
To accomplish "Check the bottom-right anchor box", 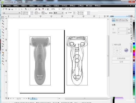I will 120,53.
